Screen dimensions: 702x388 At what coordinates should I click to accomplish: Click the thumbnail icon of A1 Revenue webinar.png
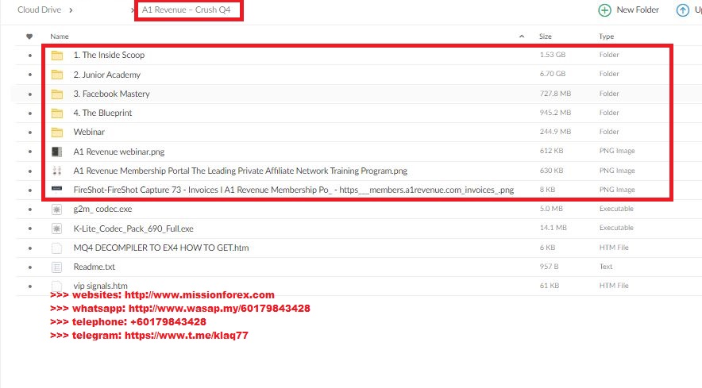(x=57, y=152)
